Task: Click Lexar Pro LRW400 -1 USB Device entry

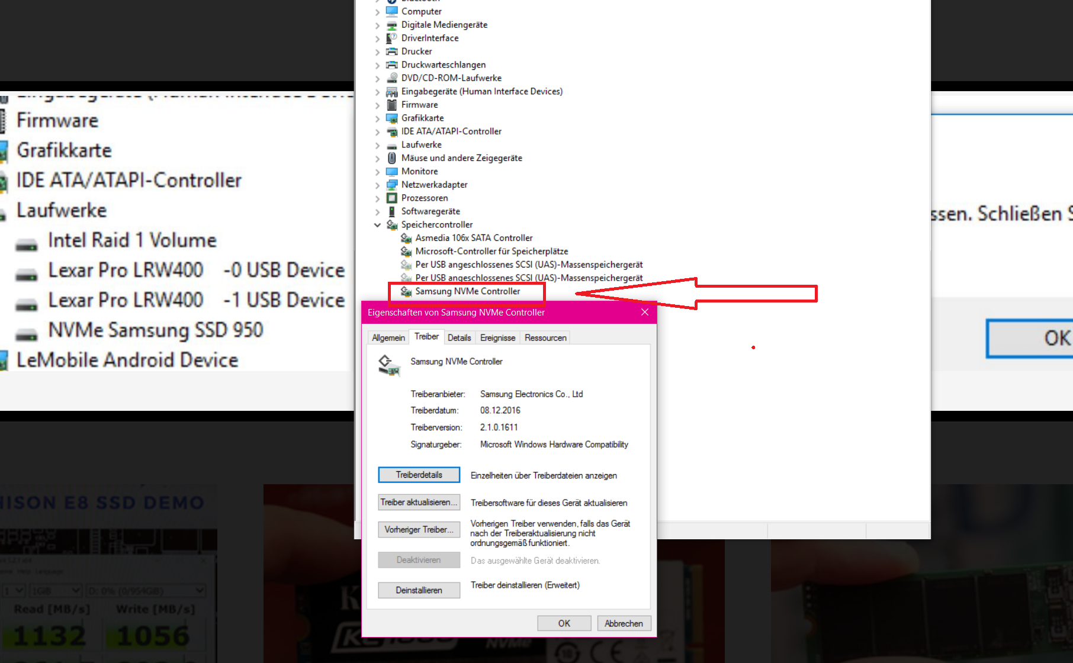Action: tap(197, 300)
